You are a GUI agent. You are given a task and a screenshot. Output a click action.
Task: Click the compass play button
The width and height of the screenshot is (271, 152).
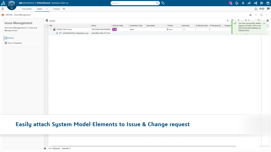[12, 5]
